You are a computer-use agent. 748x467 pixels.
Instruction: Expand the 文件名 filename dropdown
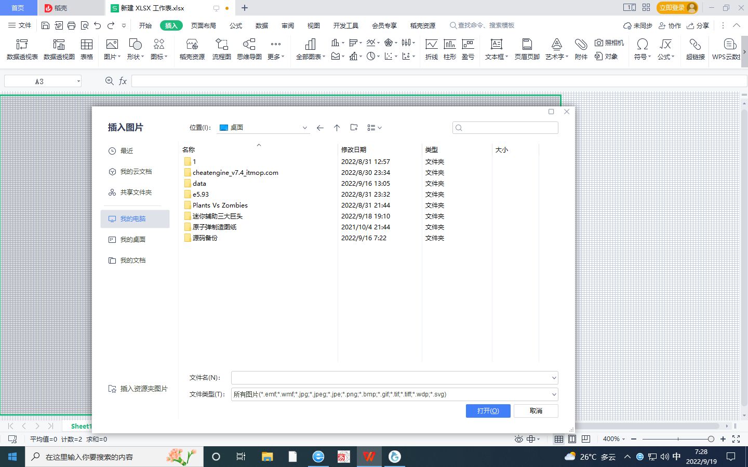554,378
